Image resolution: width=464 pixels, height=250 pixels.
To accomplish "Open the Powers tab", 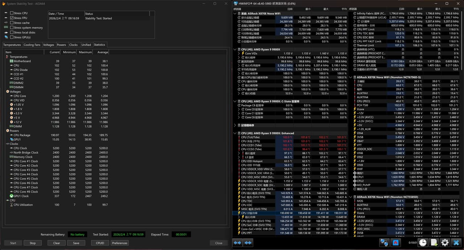I will (x=61, y=45).
